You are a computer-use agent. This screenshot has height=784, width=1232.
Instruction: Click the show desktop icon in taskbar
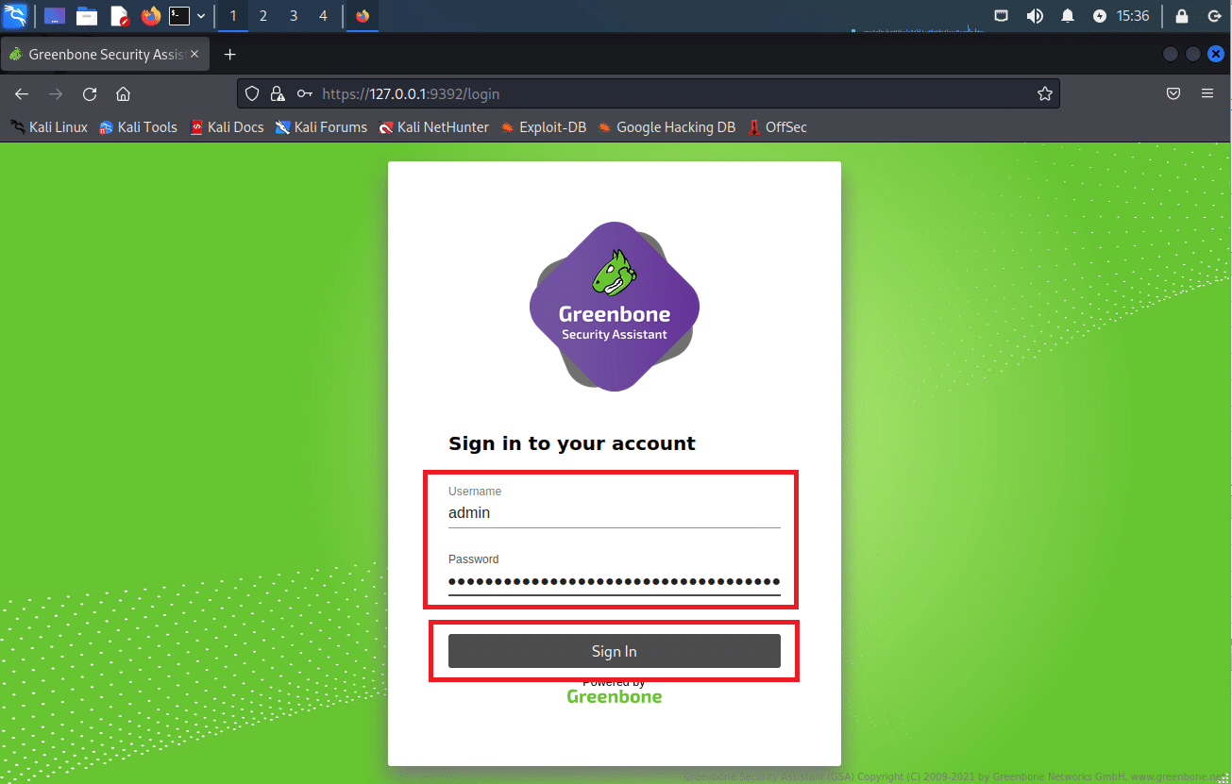click(55, 16)
